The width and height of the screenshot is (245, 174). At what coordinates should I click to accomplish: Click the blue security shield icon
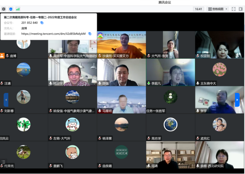pyautogui.click(x=10, y=9)
